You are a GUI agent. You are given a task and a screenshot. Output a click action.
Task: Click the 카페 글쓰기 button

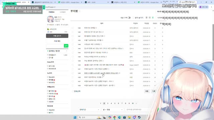coord(57,36)
